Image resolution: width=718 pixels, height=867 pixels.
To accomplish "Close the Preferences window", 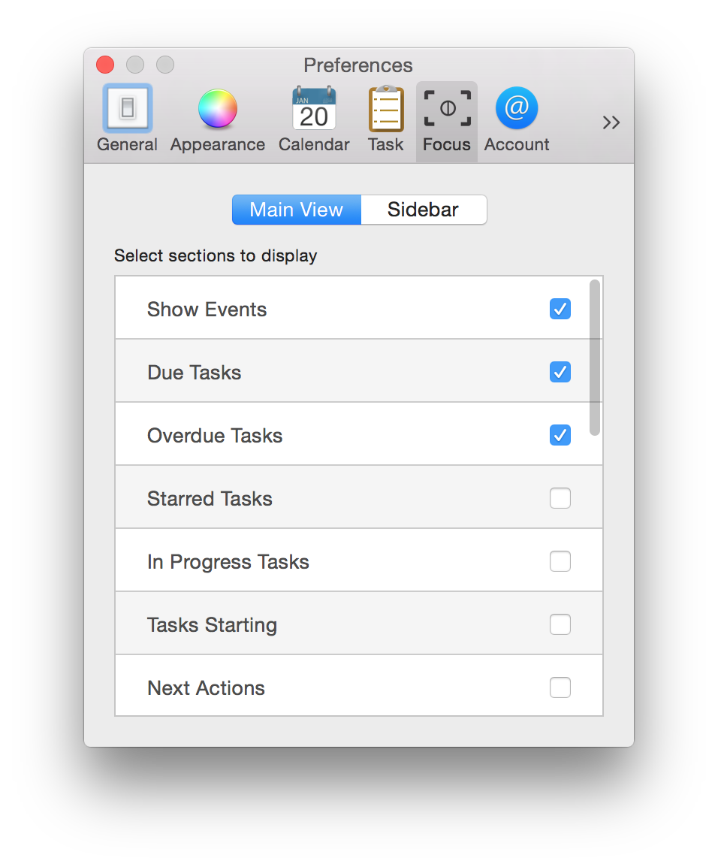I will pyautogui.click(x=105, y=65).
